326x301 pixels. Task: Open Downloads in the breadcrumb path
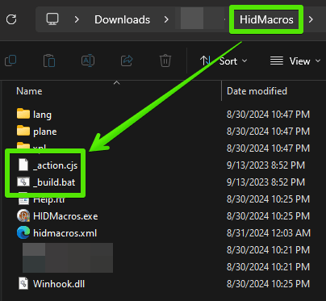122,19
